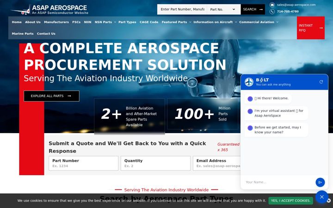Expand the Commercial Aviation menu
333x208 pixels.
click(x=259, y=22)
